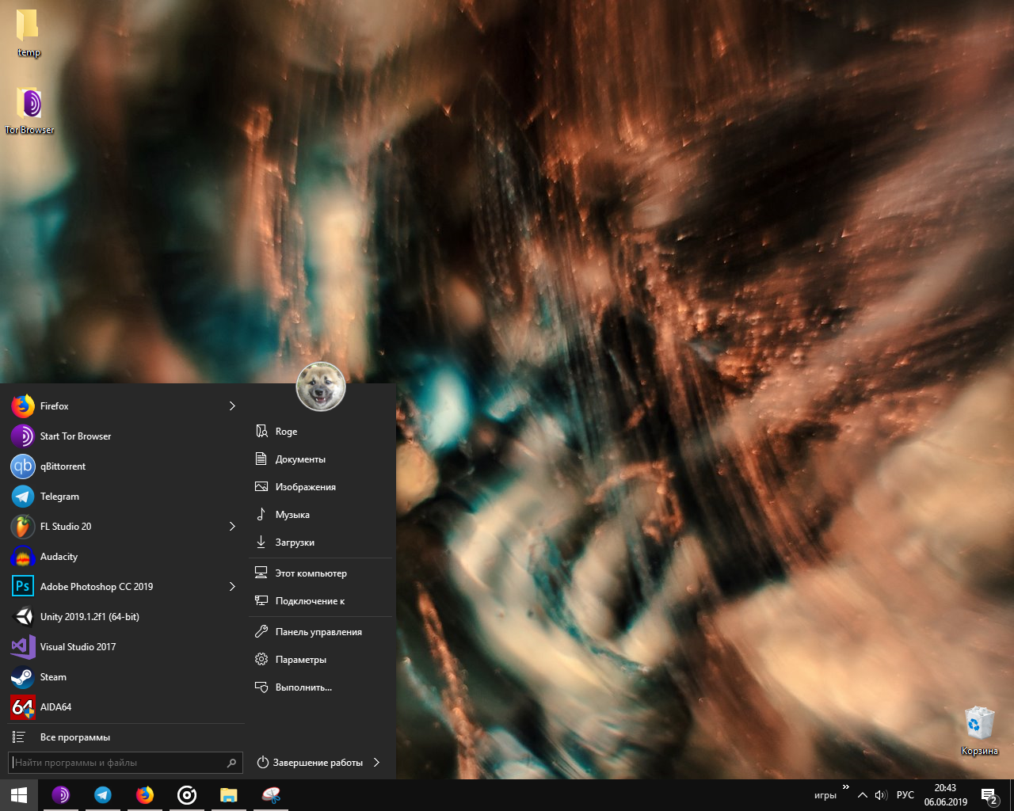
Task: Open Все программы list
Action: coord(74,737)
